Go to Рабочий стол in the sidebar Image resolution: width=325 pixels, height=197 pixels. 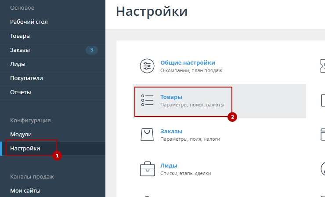tap(29, 22)
